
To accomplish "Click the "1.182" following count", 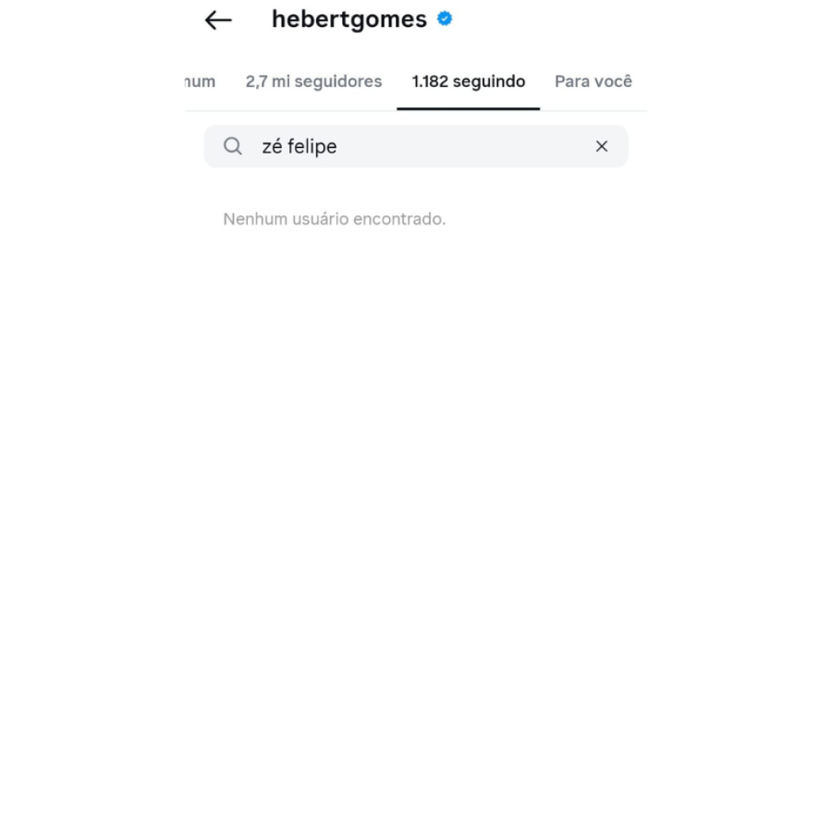I will (430, 82).
